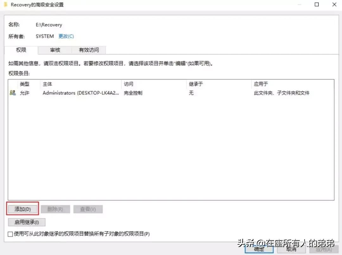342x255 pixels.
Task: Select the Administrators 完全控制 permission row
Action: tap(127, 92)
